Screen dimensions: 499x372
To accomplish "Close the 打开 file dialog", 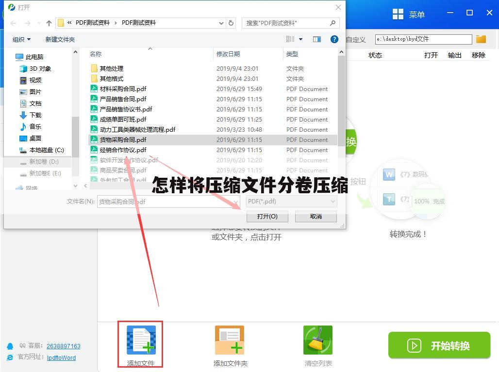I will pyautogui.click(x=338, y=7).
